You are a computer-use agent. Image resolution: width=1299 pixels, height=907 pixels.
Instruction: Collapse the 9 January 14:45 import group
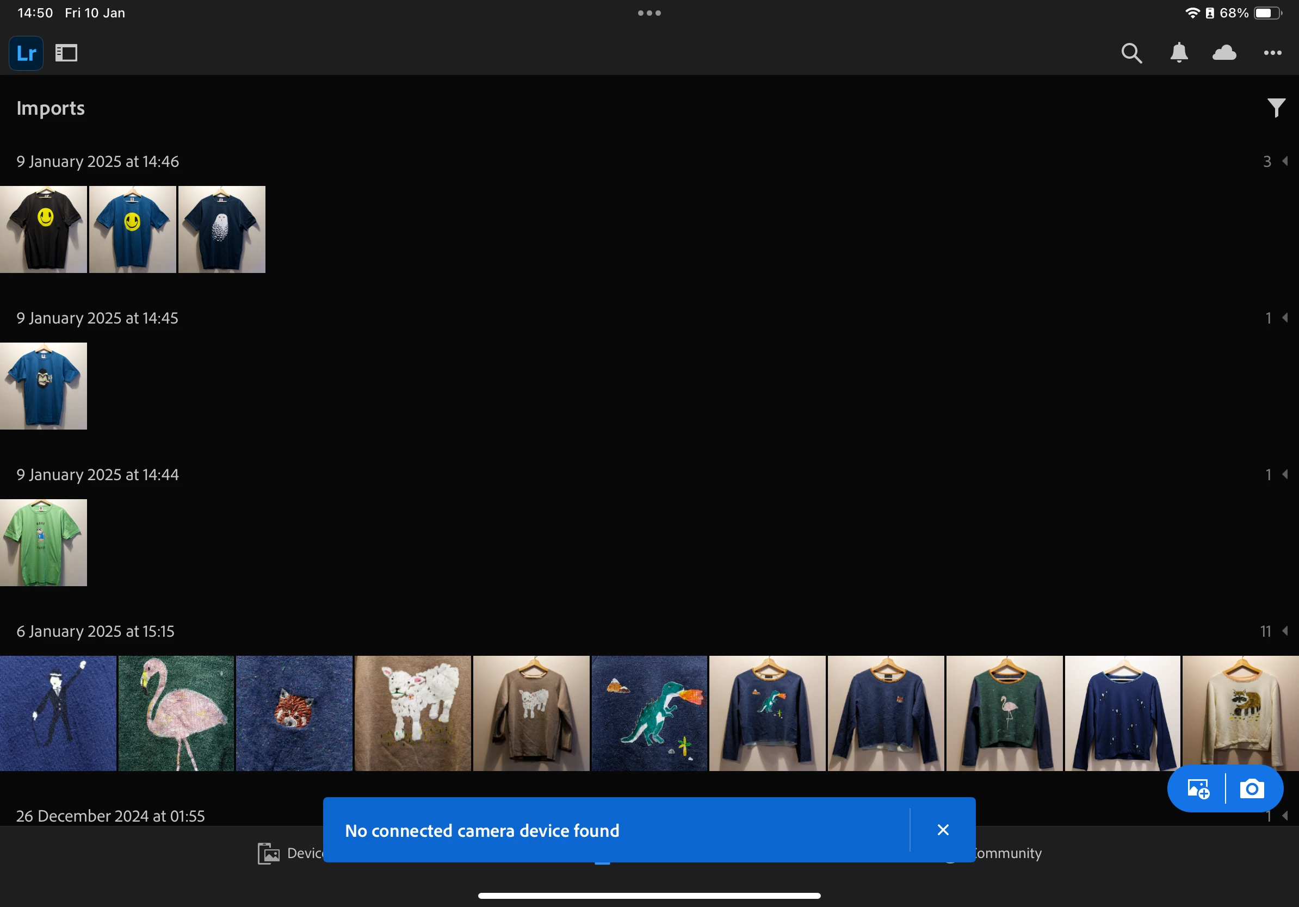(1284, 318)
